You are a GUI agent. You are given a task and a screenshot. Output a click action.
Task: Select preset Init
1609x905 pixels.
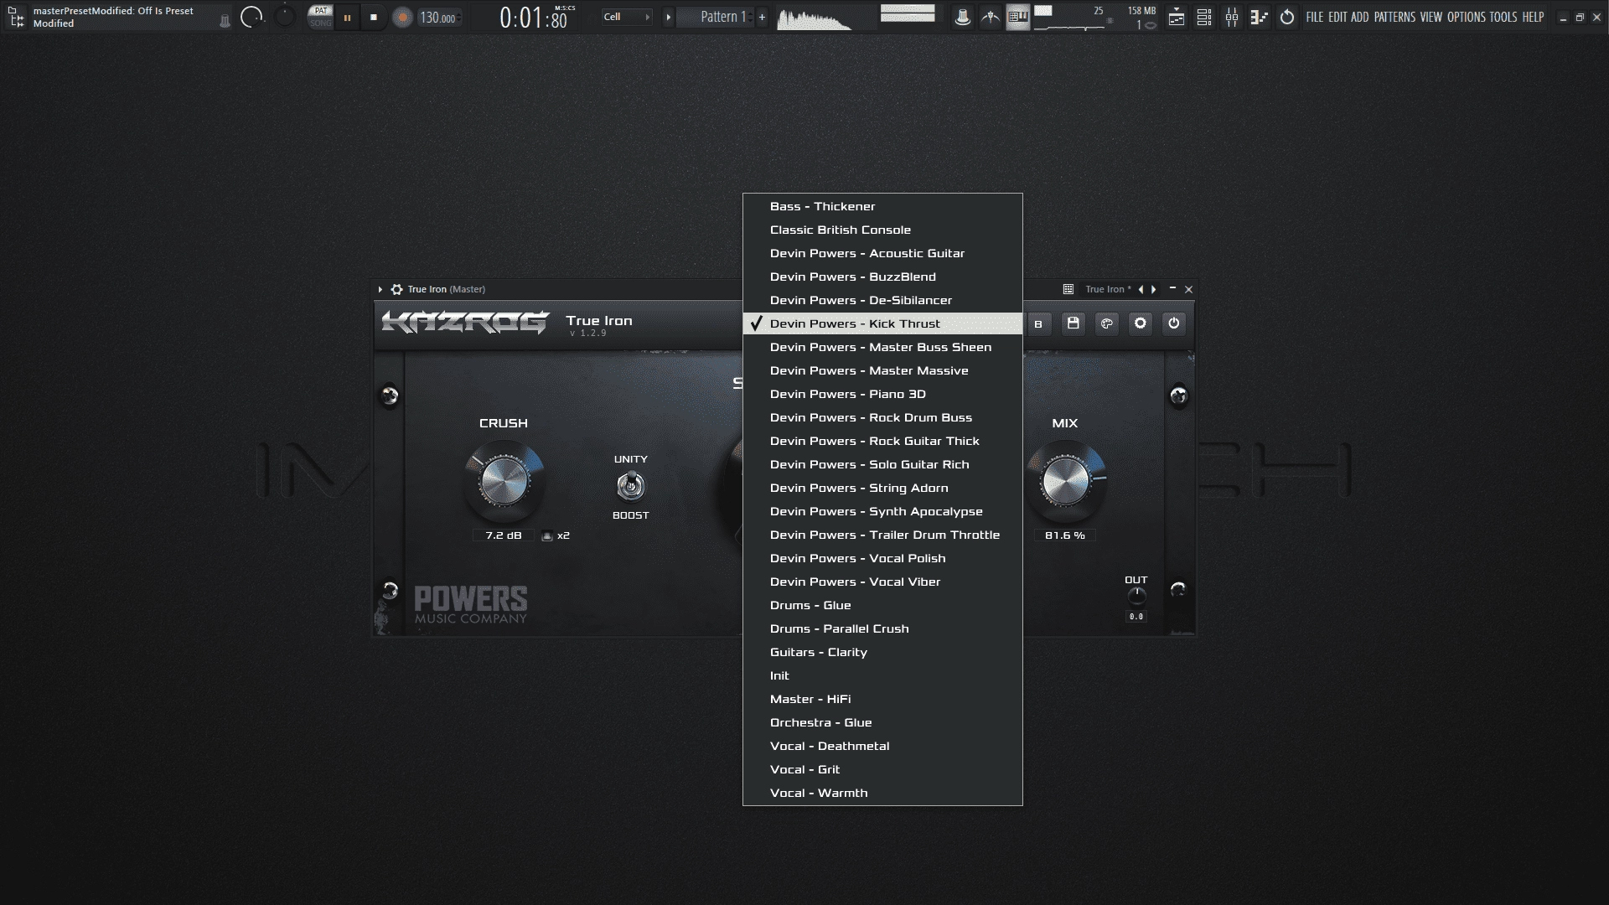[882, 675]
